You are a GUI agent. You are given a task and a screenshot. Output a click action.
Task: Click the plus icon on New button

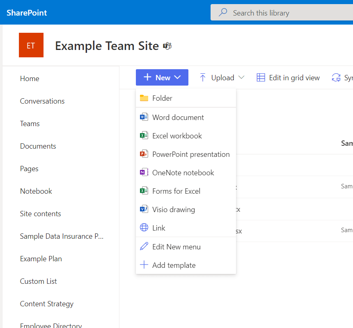[147, 77]
